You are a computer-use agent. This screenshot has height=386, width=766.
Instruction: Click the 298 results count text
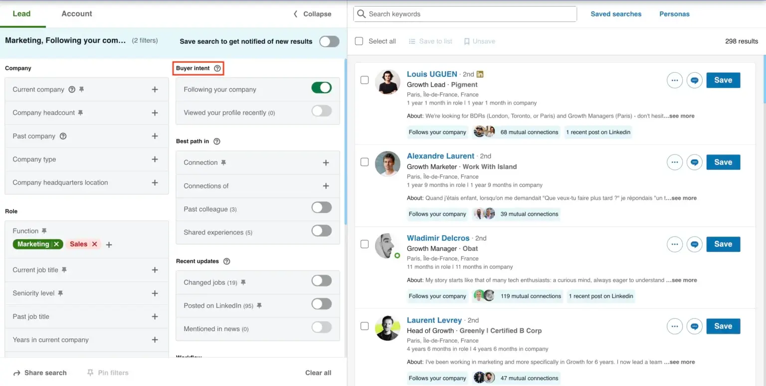coord(742,41)
